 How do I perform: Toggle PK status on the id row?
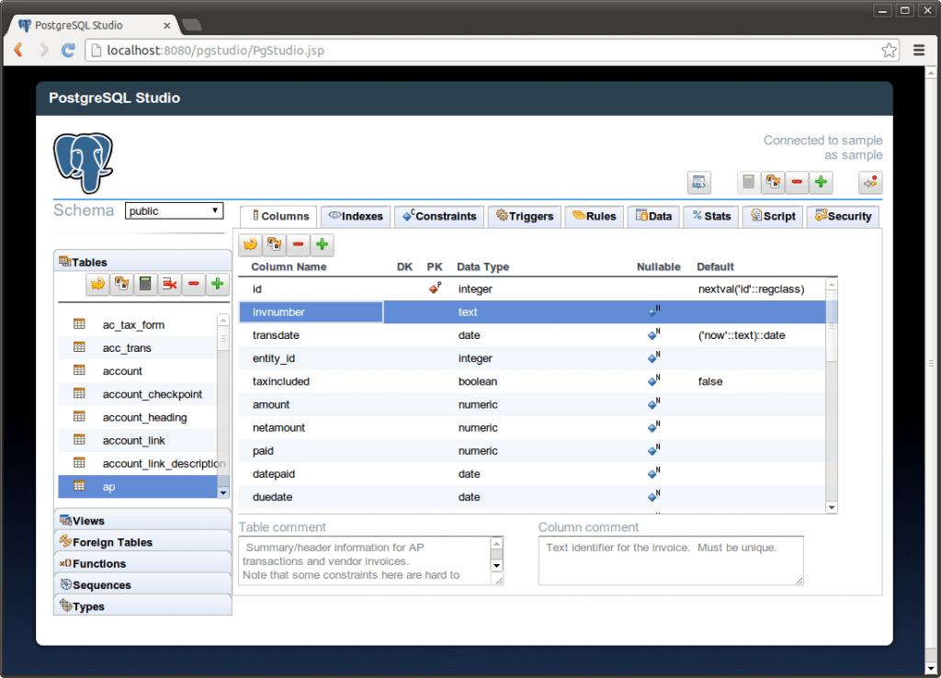(x=435, y=288)
